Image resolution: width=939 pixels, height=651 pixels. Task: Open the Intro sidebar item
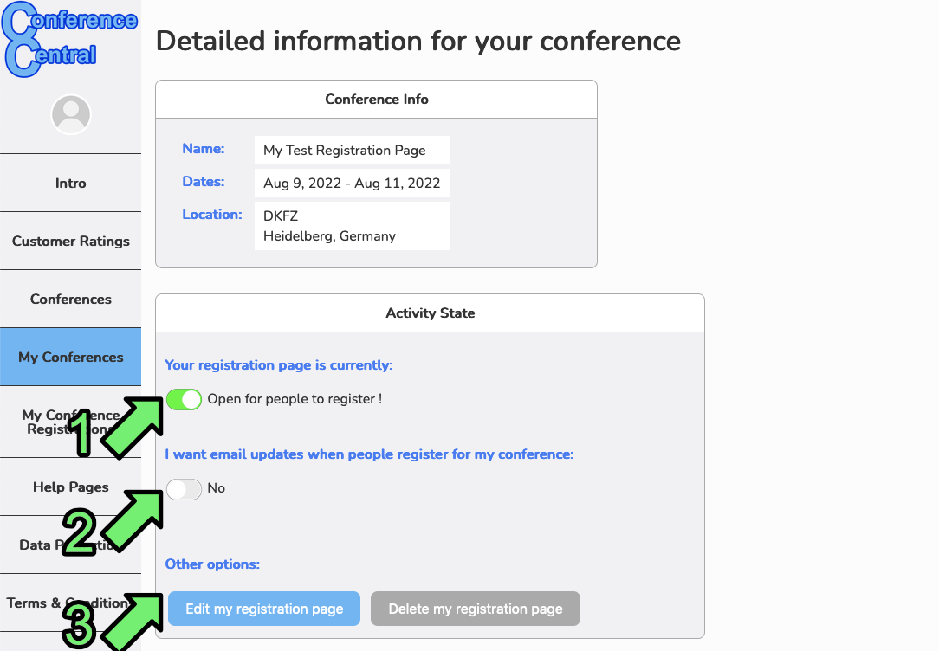70,184
